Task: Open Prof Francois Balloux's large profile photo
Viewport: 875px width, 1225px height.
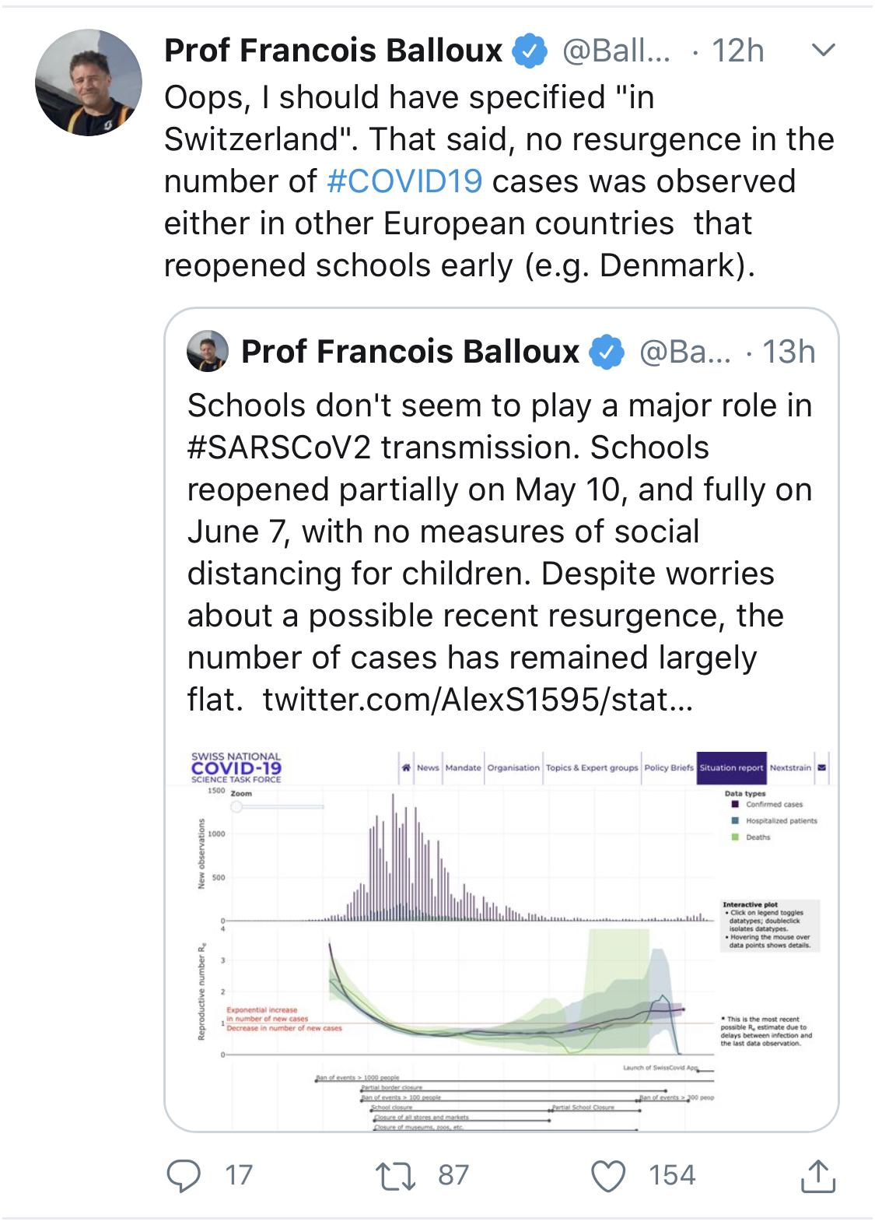Action: (89, 82)
